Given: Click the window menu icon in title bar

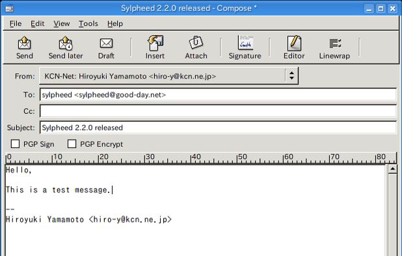Looking at the screenshot, I should coord(10,9).
